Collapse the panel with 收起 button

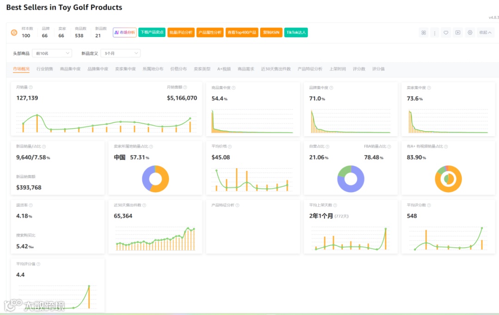coord(485,32)
